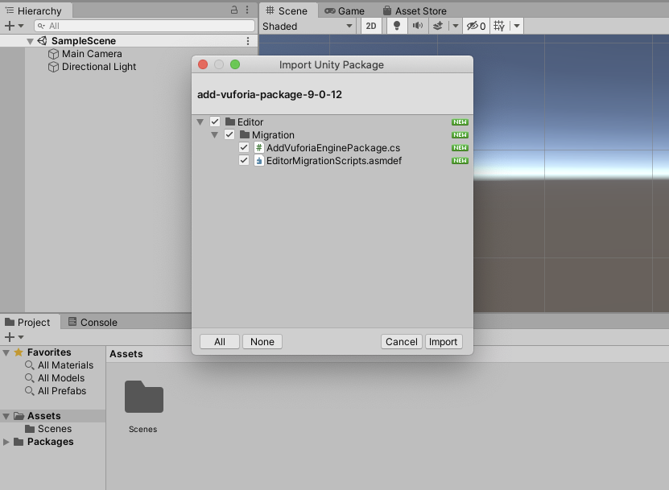
Task: Open grid settings dropdown arrow
Action: point(517,26)
